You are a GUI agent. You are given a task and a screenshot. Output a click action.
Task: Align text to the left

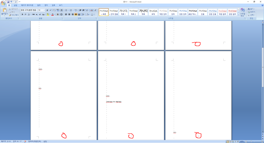66,14
